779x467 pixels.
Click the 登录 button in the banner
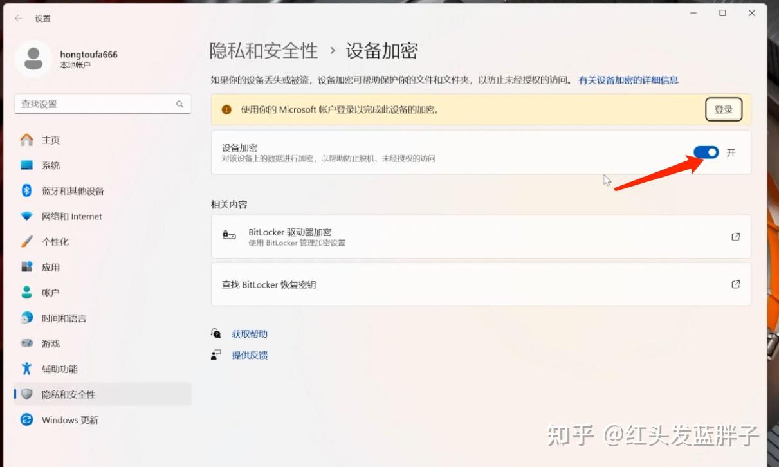tap(724, 109)
